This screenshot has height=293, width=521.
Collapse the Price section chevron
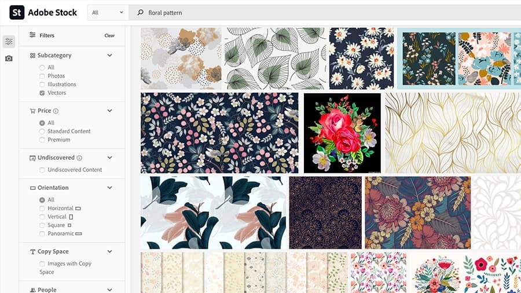[109, 111]
